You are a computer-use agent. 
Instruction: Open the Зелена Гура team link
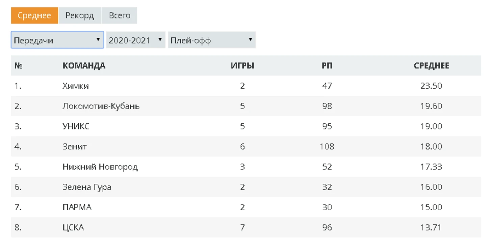(87, 187)
